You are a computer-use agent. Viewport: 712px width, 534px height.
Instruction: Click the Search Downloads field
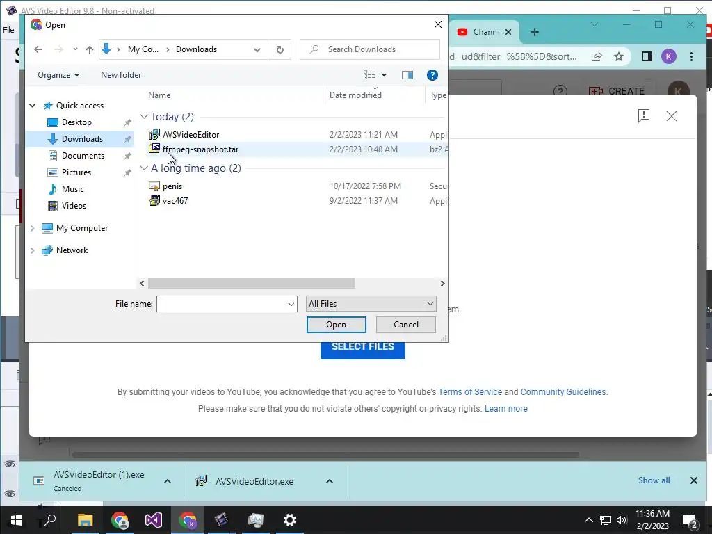pyautogui.click(x=370, y=49)
